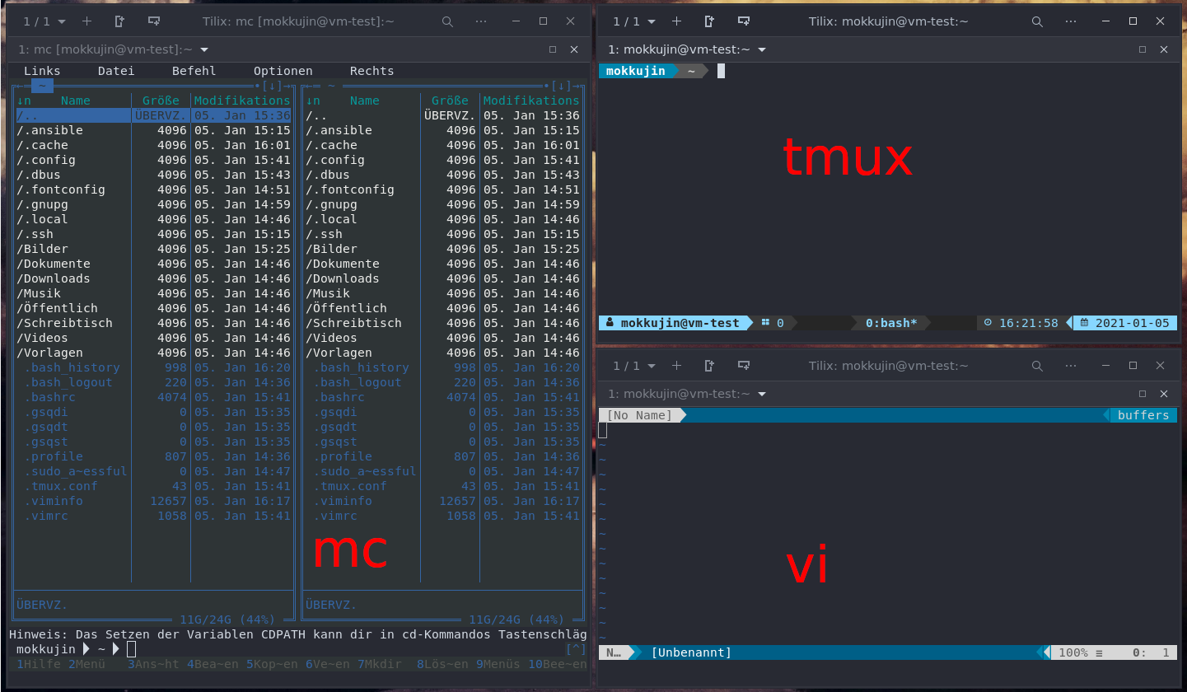Expand the vi terminal title dropdown arrow
Viewport: 1187px width, 692px height.
[x=762, y=394]
